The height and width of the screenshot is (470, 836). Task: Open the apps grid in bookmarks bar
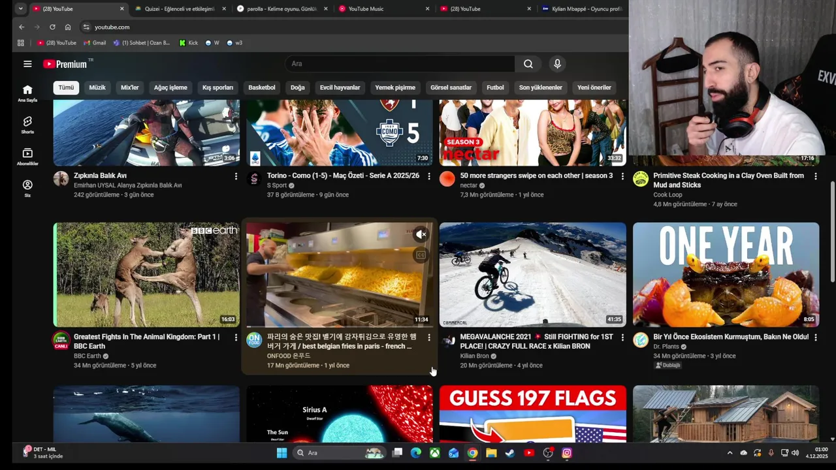pos(21,43)
